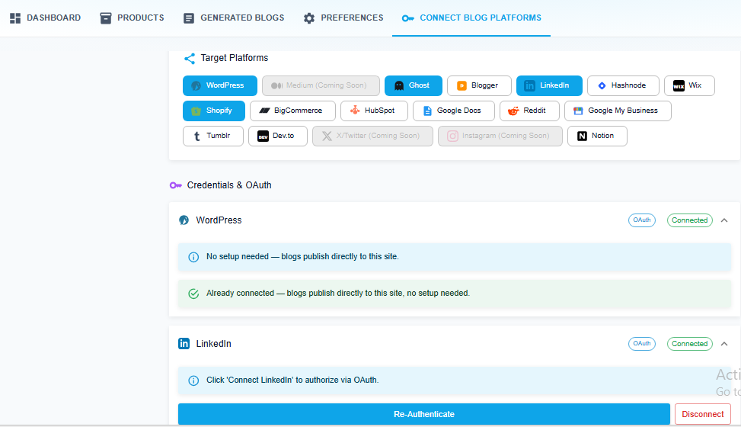Toggle the HubSpot platform chip
The height and width of the screenshot is (427, 741).
(374, 111)
